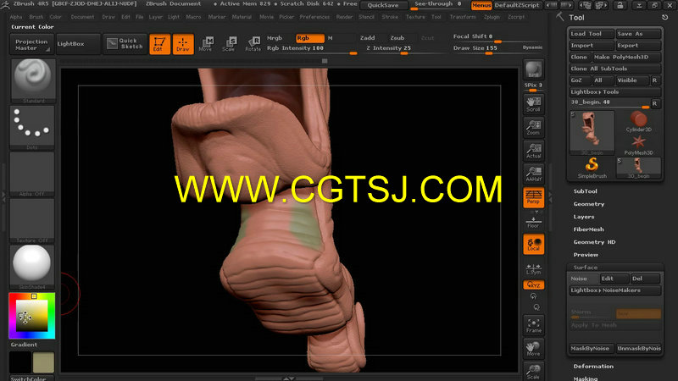Click the Export tool button

(x=638, y=46)
